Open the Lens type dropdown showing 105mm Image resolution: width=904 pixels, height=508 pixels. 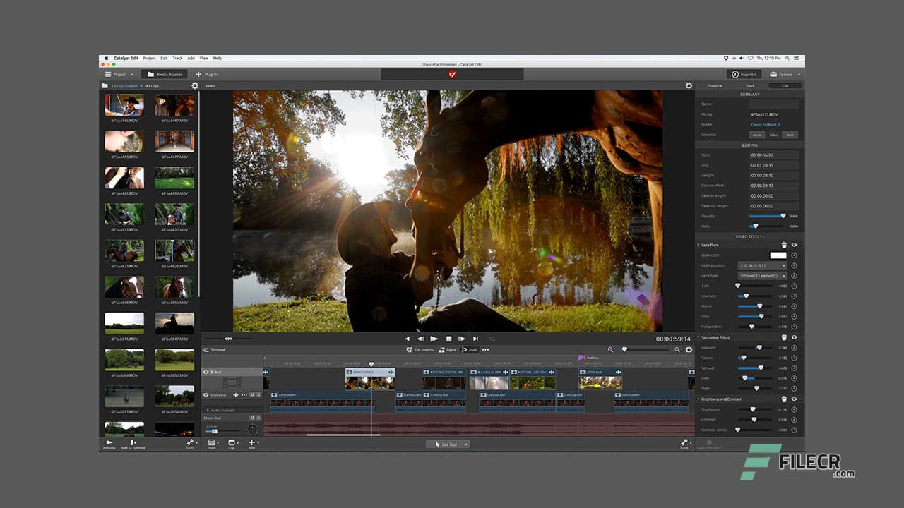tap(761, 275)
